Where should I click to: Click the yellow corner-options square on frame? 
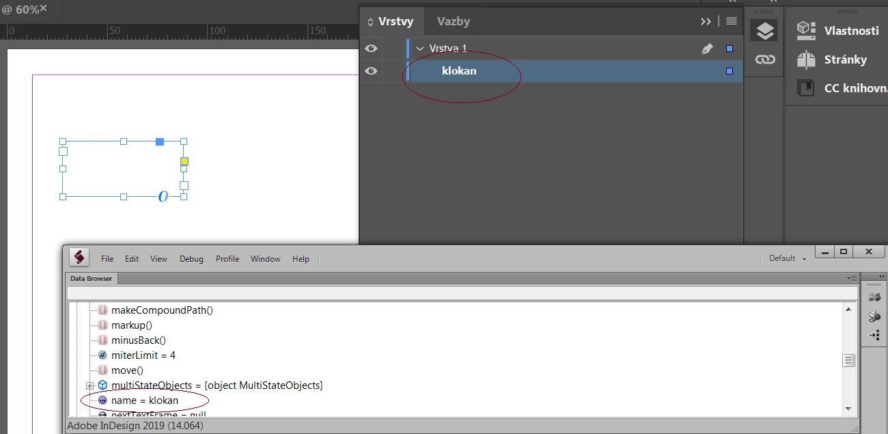pyautogui.click(x=184, y=161)
